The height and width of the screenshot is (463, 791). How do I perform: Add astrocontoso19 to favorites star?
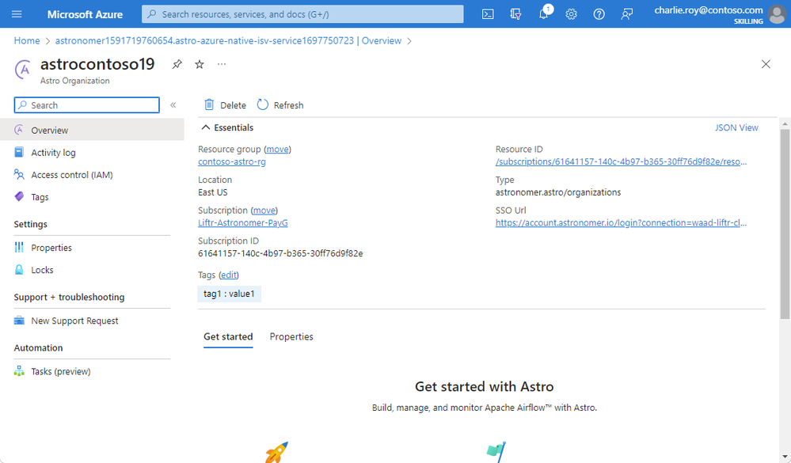coord(200,65)
